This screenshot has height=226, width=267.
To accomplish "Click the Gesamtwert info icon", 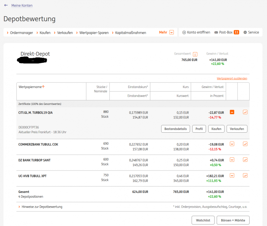I will pyautogui.click(x=195, y=54).
